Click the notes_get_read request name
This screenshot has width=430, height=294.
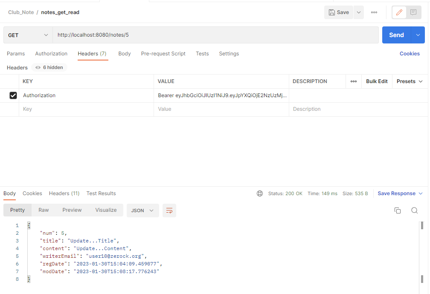point(60,12)
